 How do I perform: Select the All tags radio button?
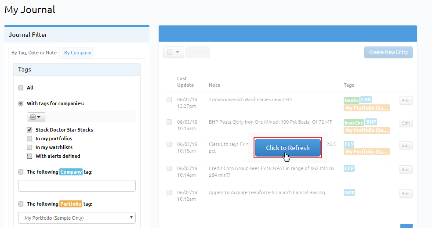(x=21, y=88)
